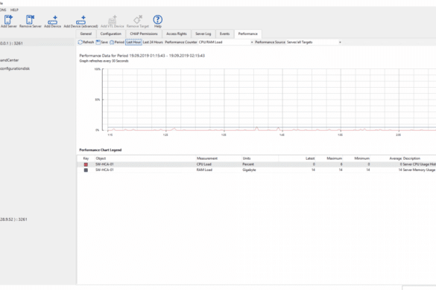Image resolution: width=436 pixels, height=290 pixels.
Task: Save the performance data
Action: [x=102, y=42]
